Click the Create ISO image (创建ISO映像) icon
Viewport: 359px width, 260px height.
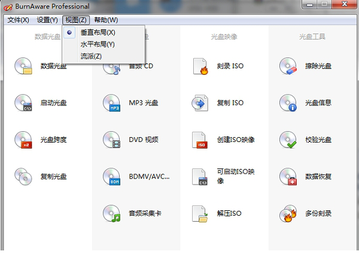point(200,140)
